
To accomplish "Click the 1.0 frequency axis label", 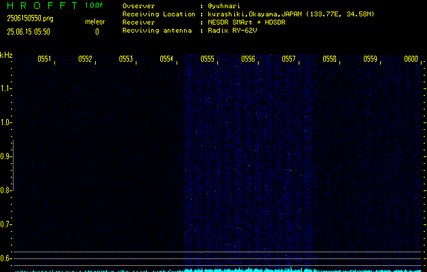I will click(5, 122).
